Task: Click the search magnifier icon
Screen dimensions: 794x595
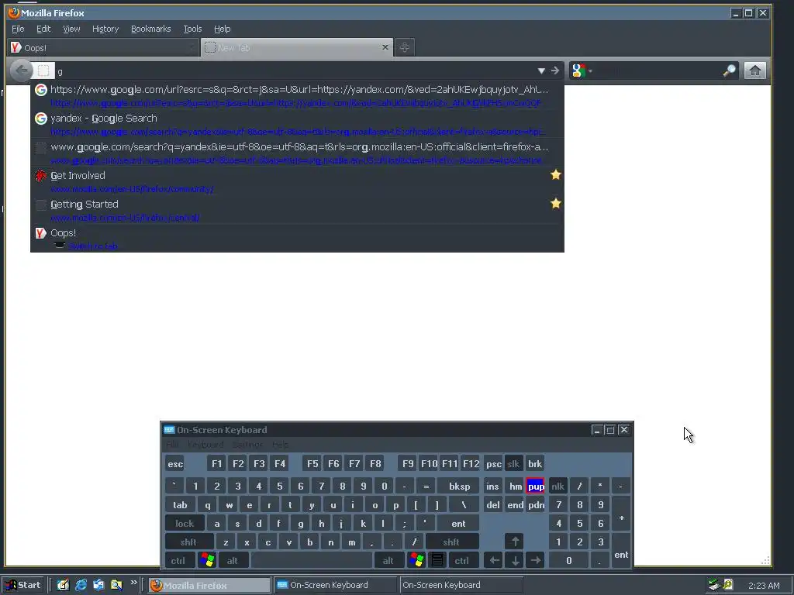Action: (x=729, y=71)
